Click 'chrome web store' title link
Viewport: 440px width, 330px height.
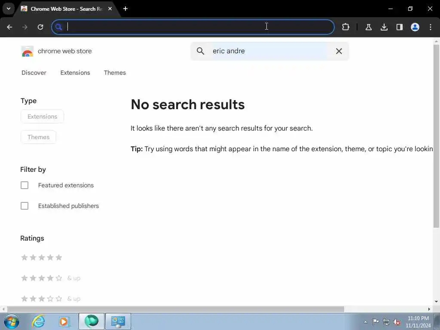click(x=65, y=51)
